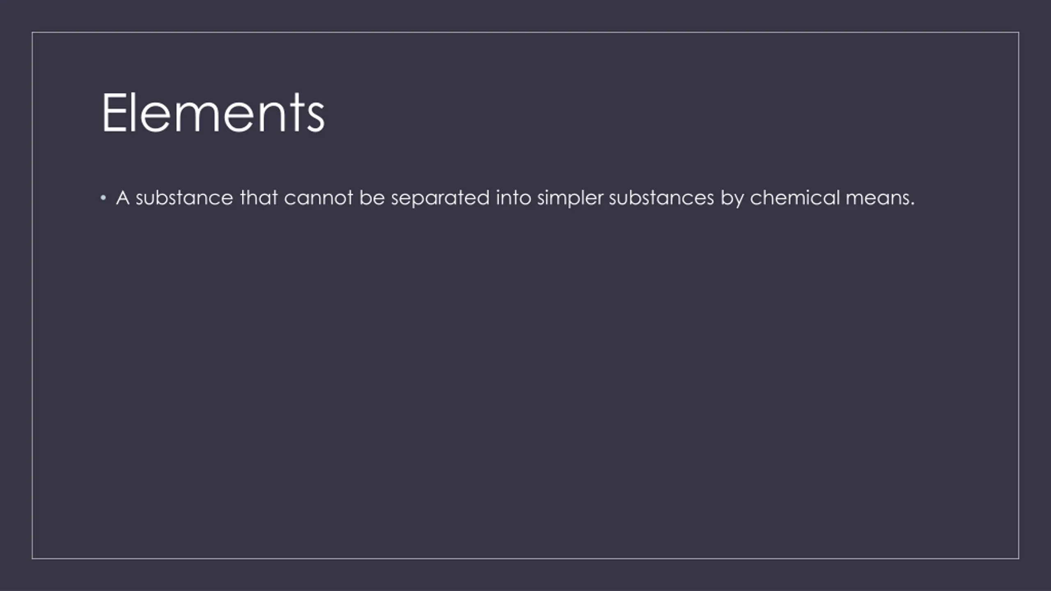This screenshot has height=591, width=1051.
Task: Click the word "cannot" in the bullet
Action: point(318,198)
